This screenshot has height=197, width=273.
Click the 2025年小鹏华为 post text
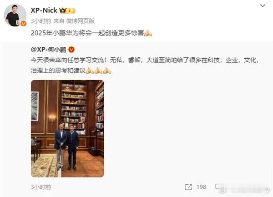point(87,33)
